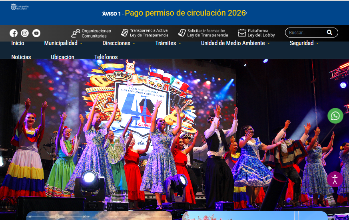Open the purple accessibility widget
The width and height of the screenshot is (349, 220).
click(x=335, y=179)
